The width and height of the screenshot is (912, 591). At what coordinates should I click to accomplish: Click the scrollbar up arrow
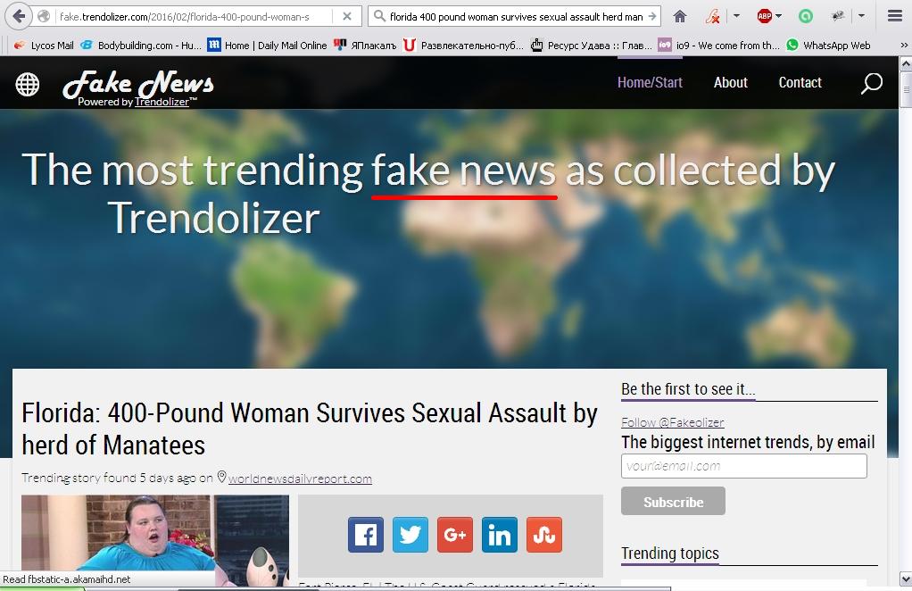[906, 63]
